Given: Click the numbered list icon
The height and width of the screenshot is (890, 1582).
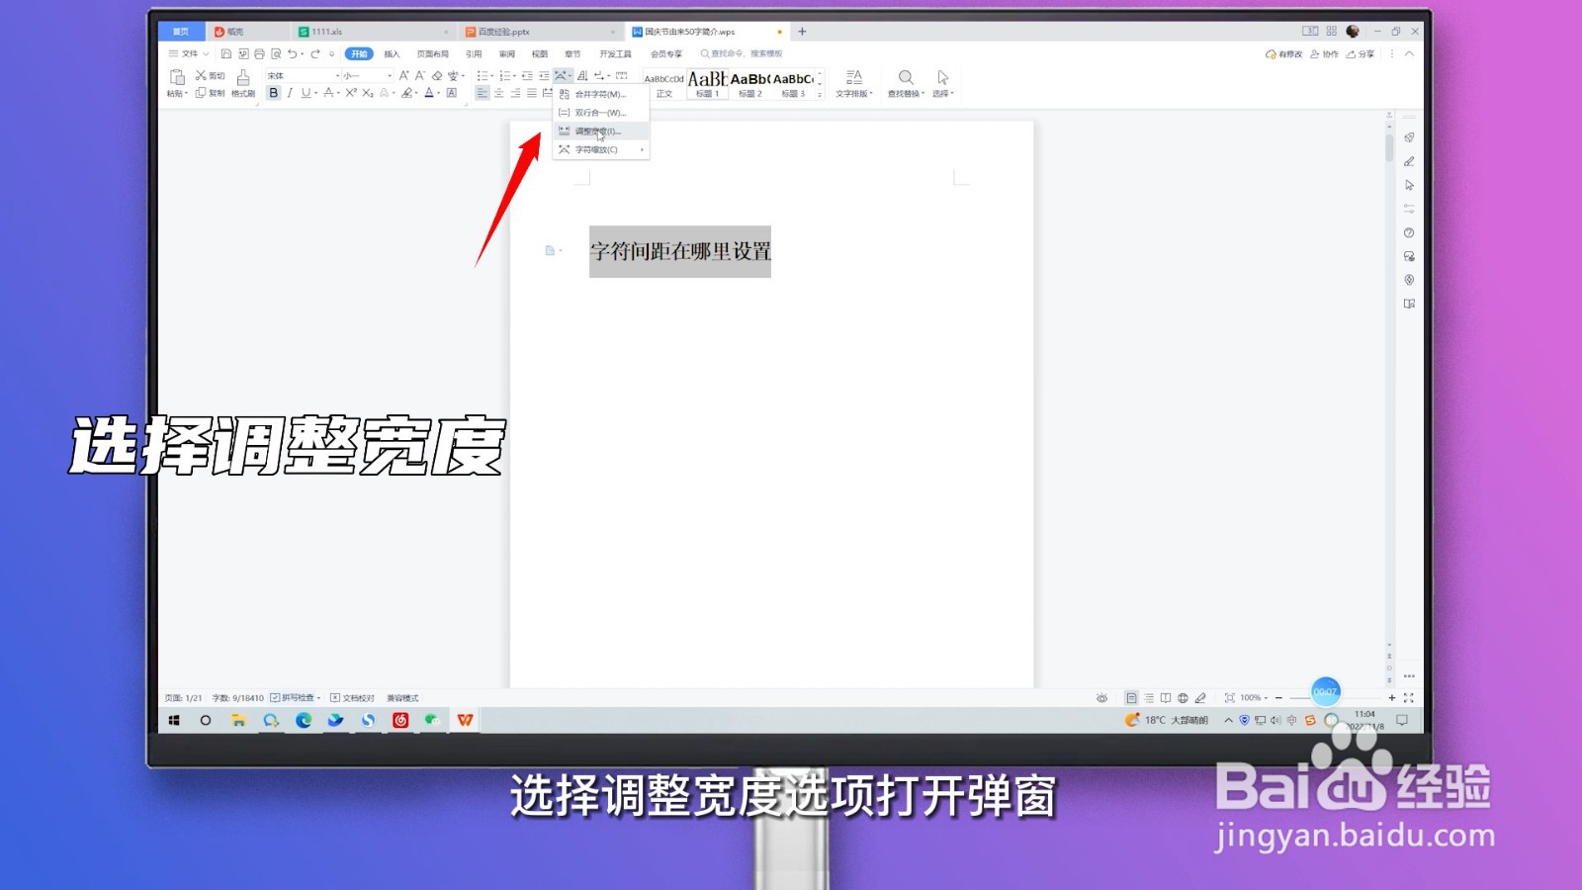Looking at the screenshot, I should [504, 75].
